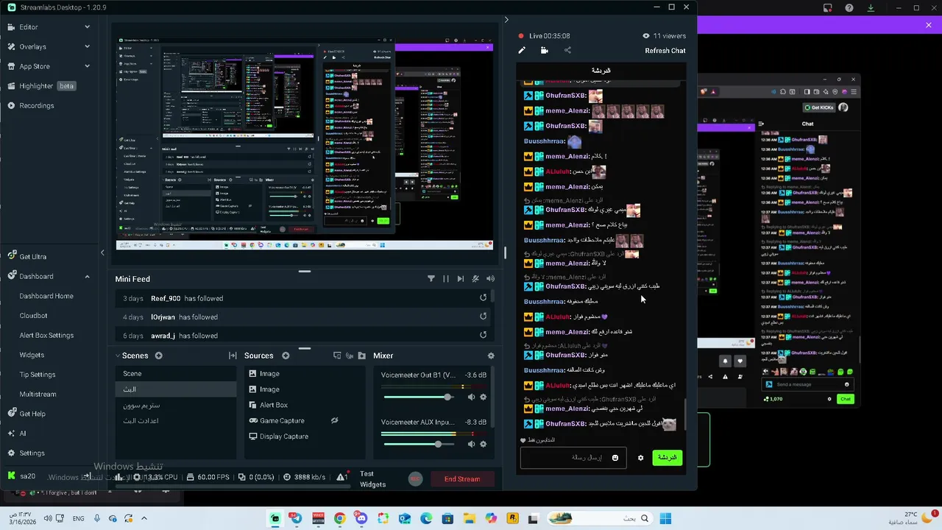Click the scene transitions icon beside Scenes
The height and width of the screenshot is (530, 942).
[233, 356]
